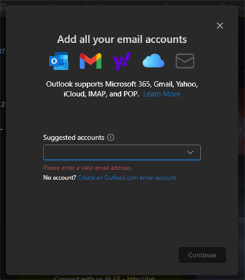The width and height of the screenshot is (245, 280).
Task: Click the Gmail logo icon
Action: (x=90, y=61)
